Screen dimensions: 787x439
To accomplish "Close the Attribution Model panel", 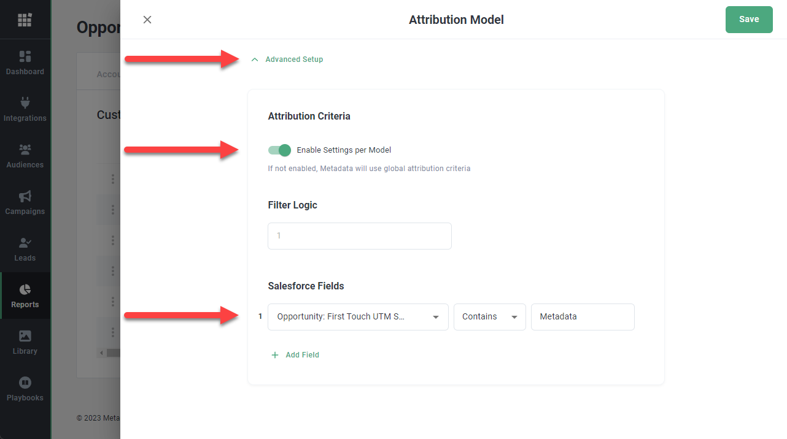I will [x=147, y=20].
